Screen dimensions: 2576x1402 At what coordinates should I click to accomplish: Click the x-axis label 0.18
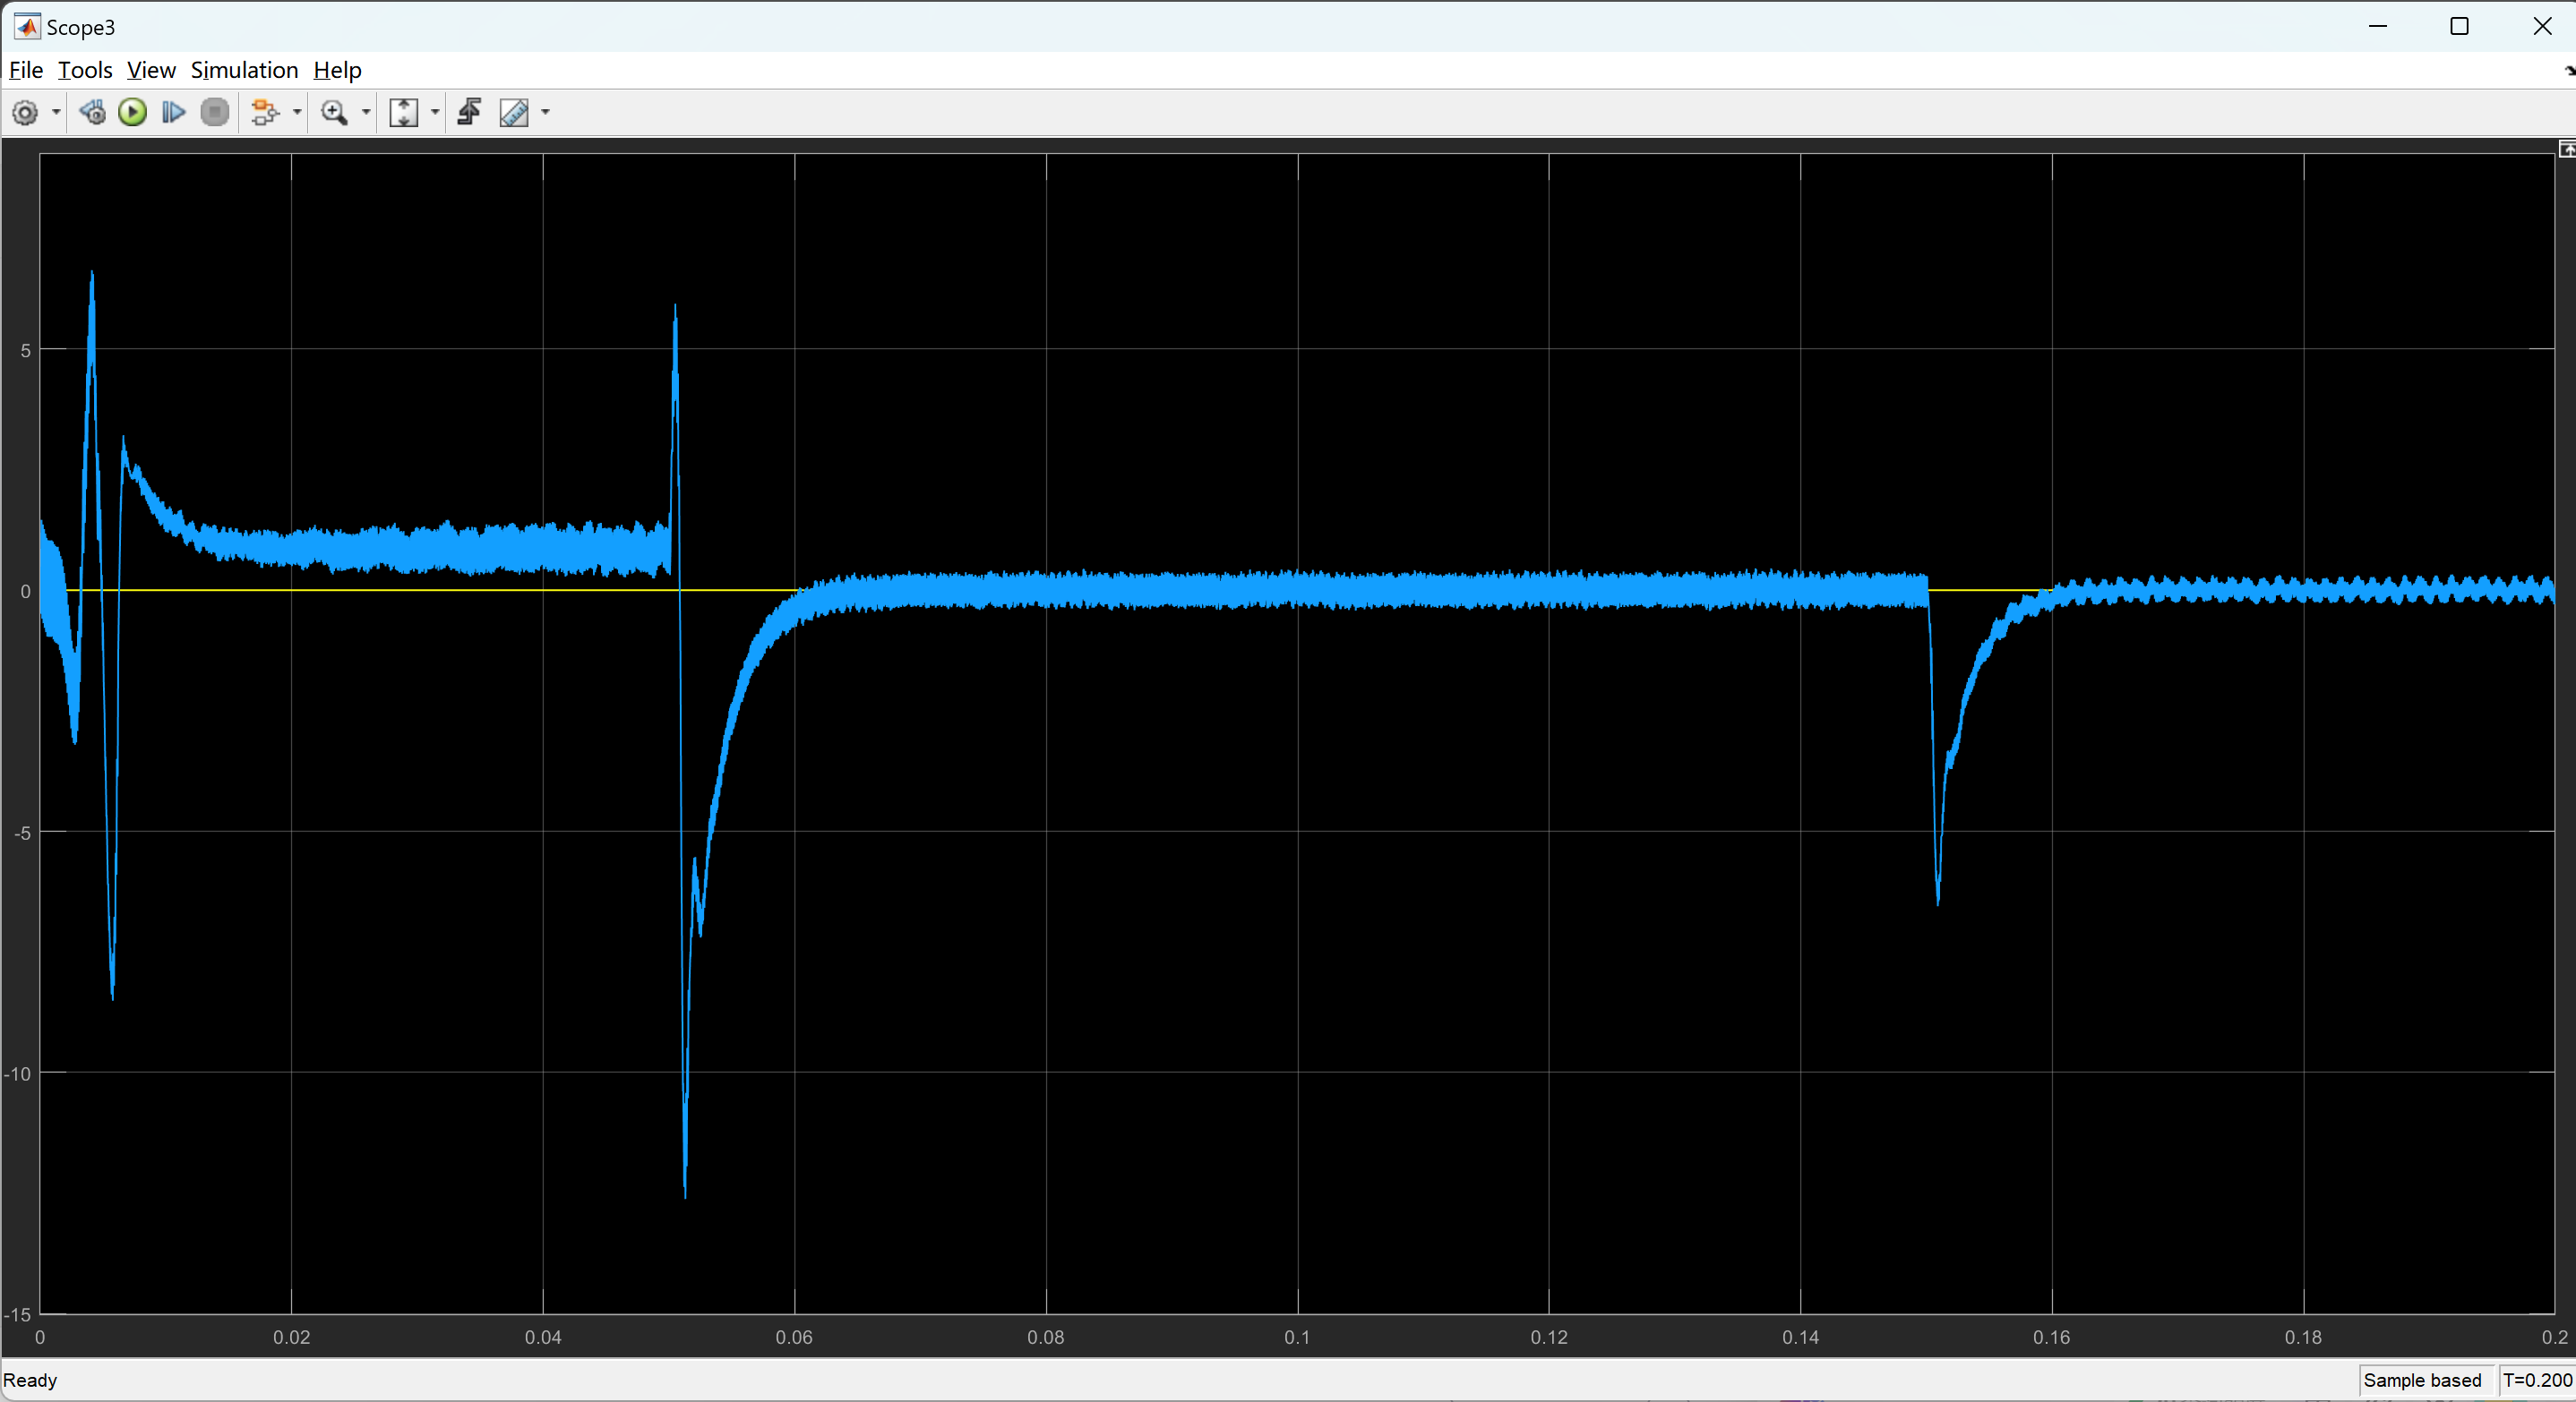click(2303, 1337)
